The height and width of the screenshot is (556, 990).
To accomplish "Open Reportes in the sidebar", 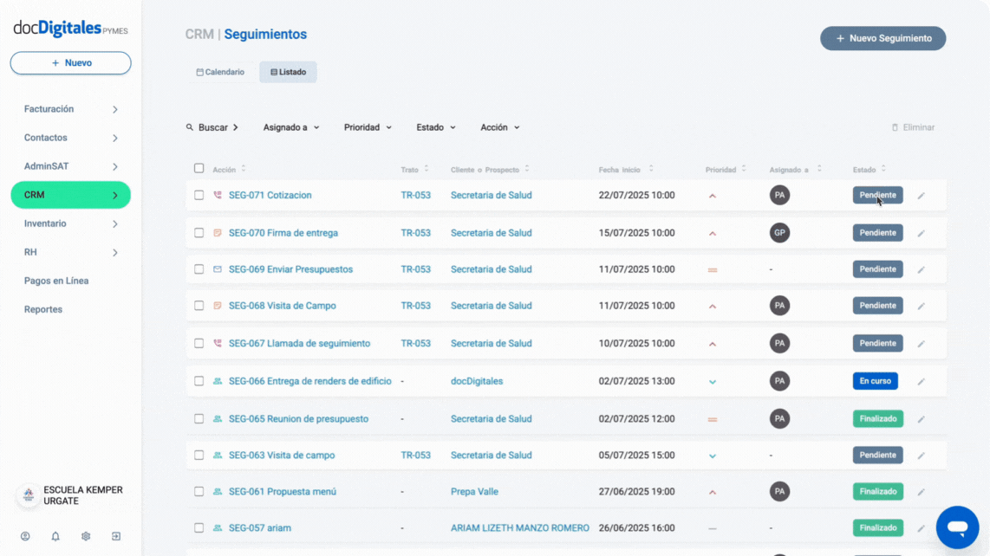I will [x=43, y=309].
